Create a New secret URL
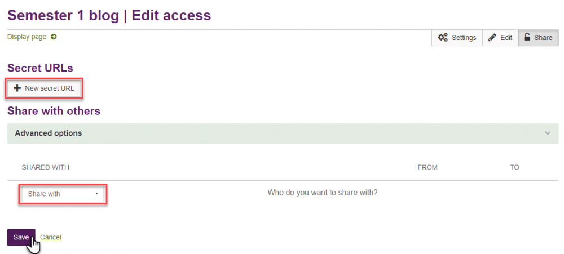Screen dimensions: 564x254 pos(44,88)
